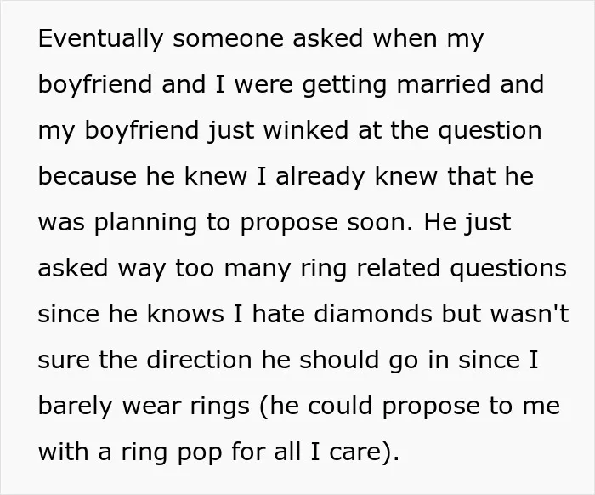595x495 pixels.
Task: Click the word "winked" in third line
Action: [305, 130]
